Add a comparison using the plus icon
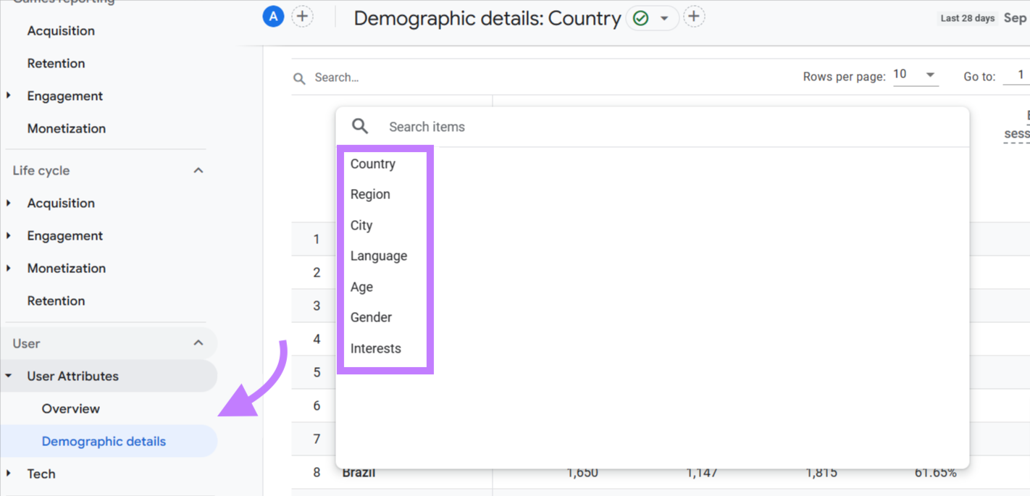Image resolution: width=1030 pixels, height=496 pixels. 302,15
